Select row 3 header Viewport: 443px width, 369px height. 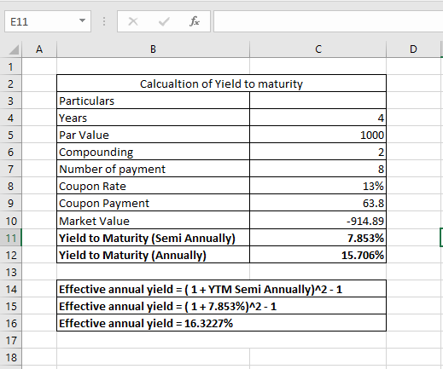(11, 101)
